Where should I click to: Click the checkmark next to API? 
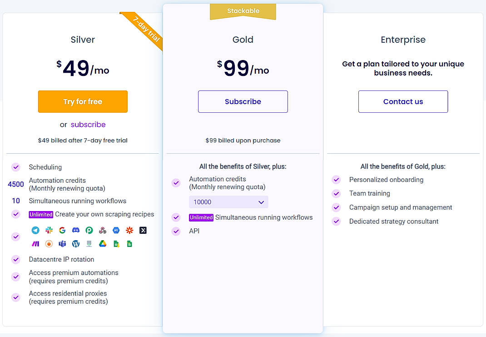(x=176, y=231)
